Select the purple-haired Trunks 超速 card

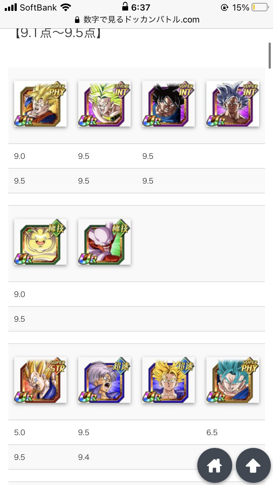point(104,380)
